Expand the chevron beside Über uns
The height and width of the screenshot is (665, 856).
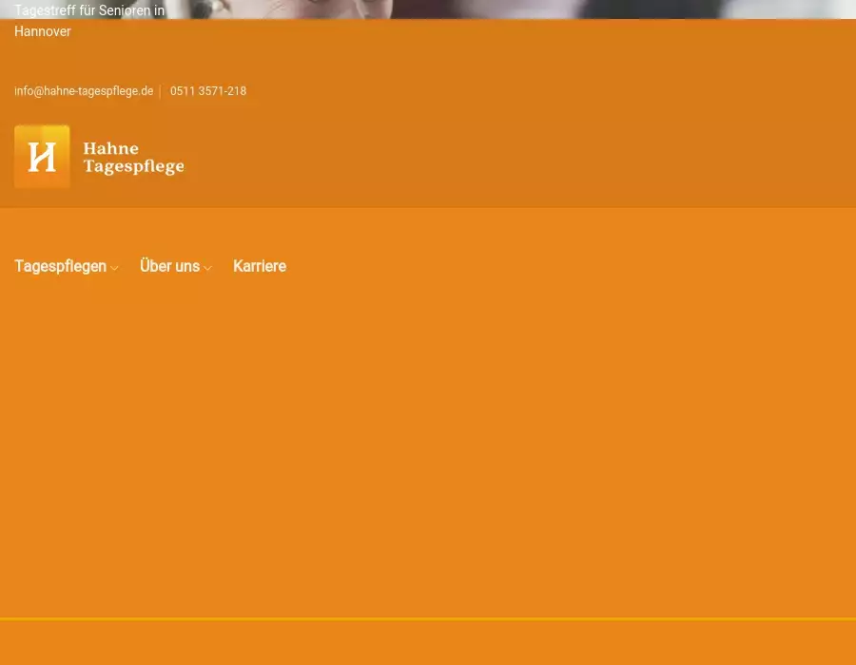coord(207,268)
